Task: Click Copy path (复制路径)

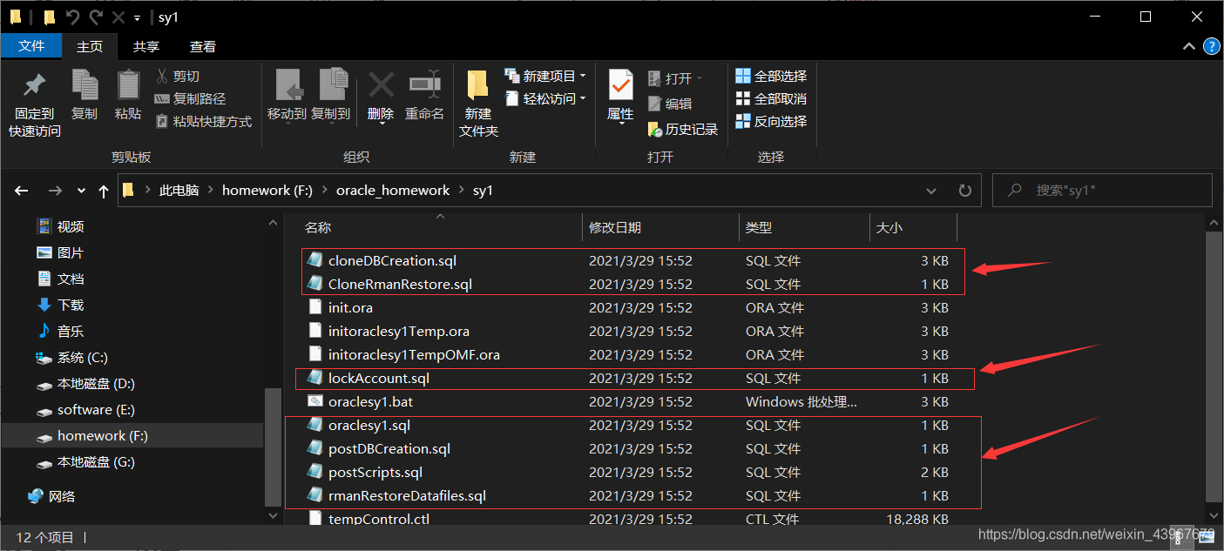Action: point(190,99)
